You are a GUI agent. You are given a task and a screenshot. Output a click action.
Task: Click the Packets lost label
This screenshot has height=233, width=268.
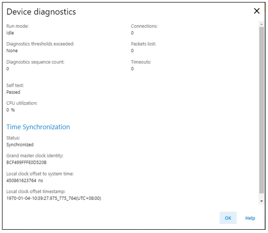(143, 44)
